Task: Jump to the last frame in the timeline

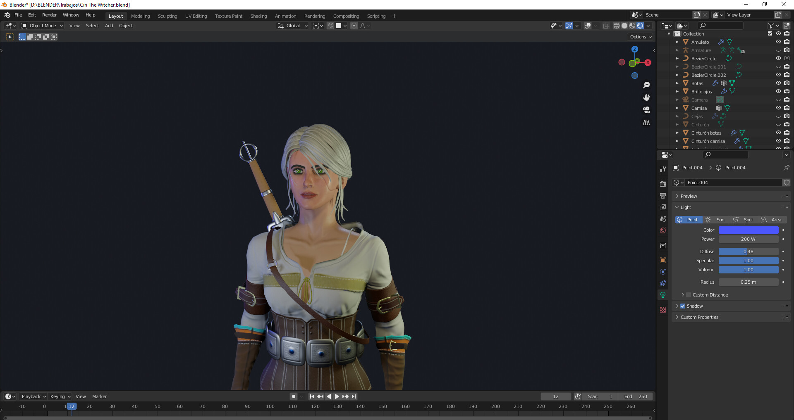Action: [354, 396]
